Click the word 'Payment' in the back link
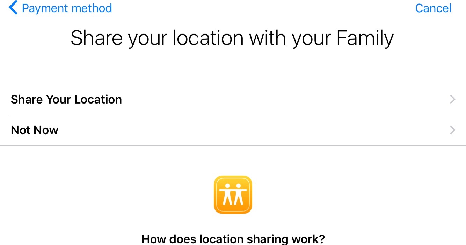466x245 pixels. 46,8
